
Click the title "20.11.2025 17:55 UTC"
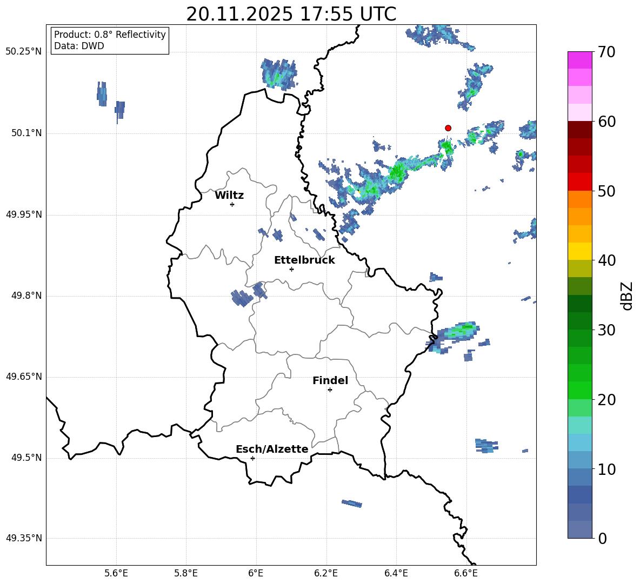(x=291, y=14)
